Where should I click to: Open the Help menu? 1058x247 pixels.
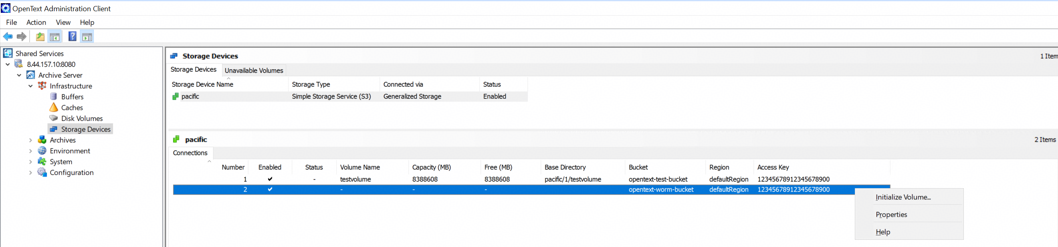pos(87,22)
